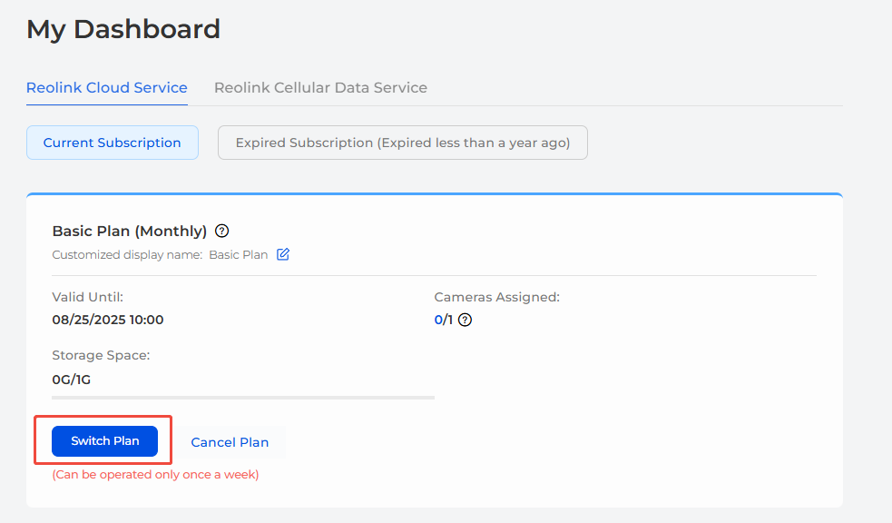Open the Reolink Cellular Data Service tab
The width and height of the screenshot is (892, 523).
321,88
